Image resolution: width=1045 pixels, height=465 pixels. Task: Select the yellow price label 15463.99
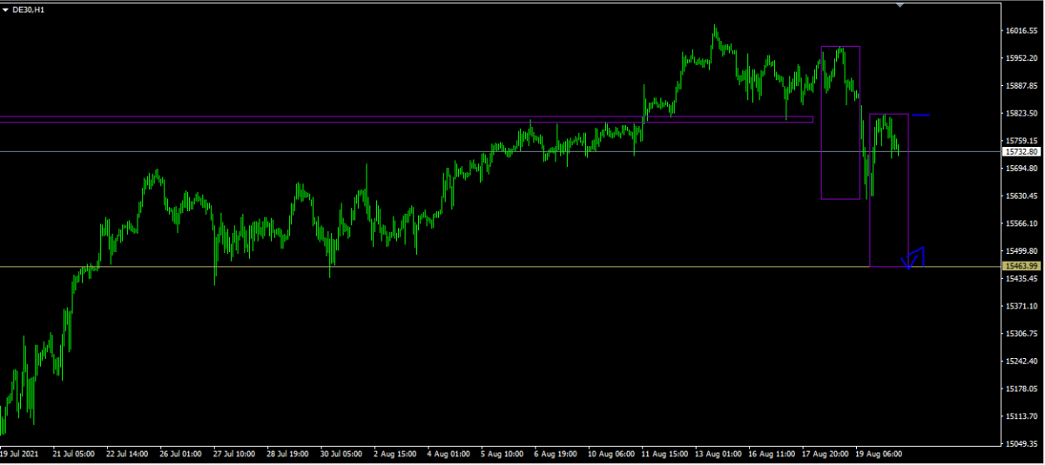(x=1021, y=266)
